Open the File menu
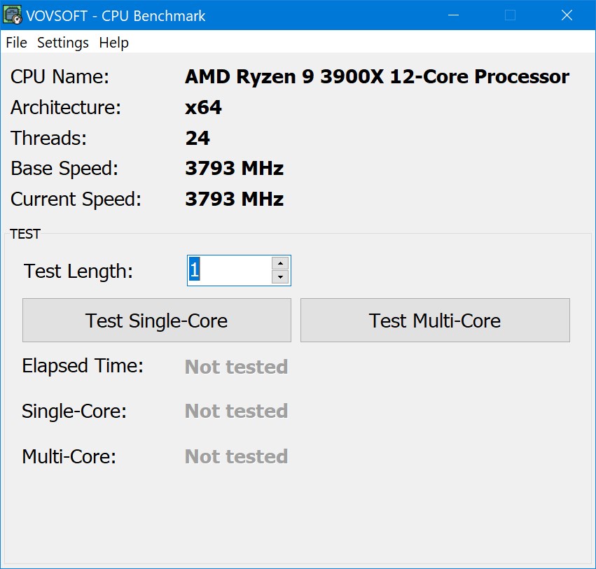596x569 pixels. click(x=16, y=43)
